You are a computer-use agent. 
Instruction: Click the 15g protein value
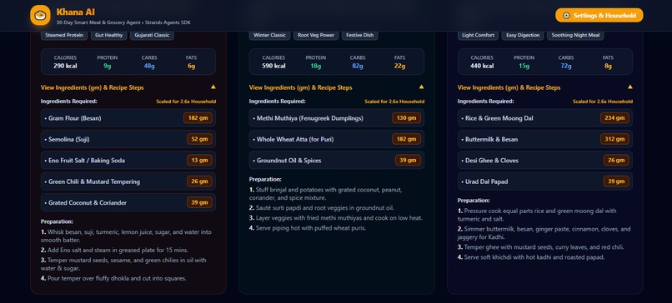(x=524, y=66)
